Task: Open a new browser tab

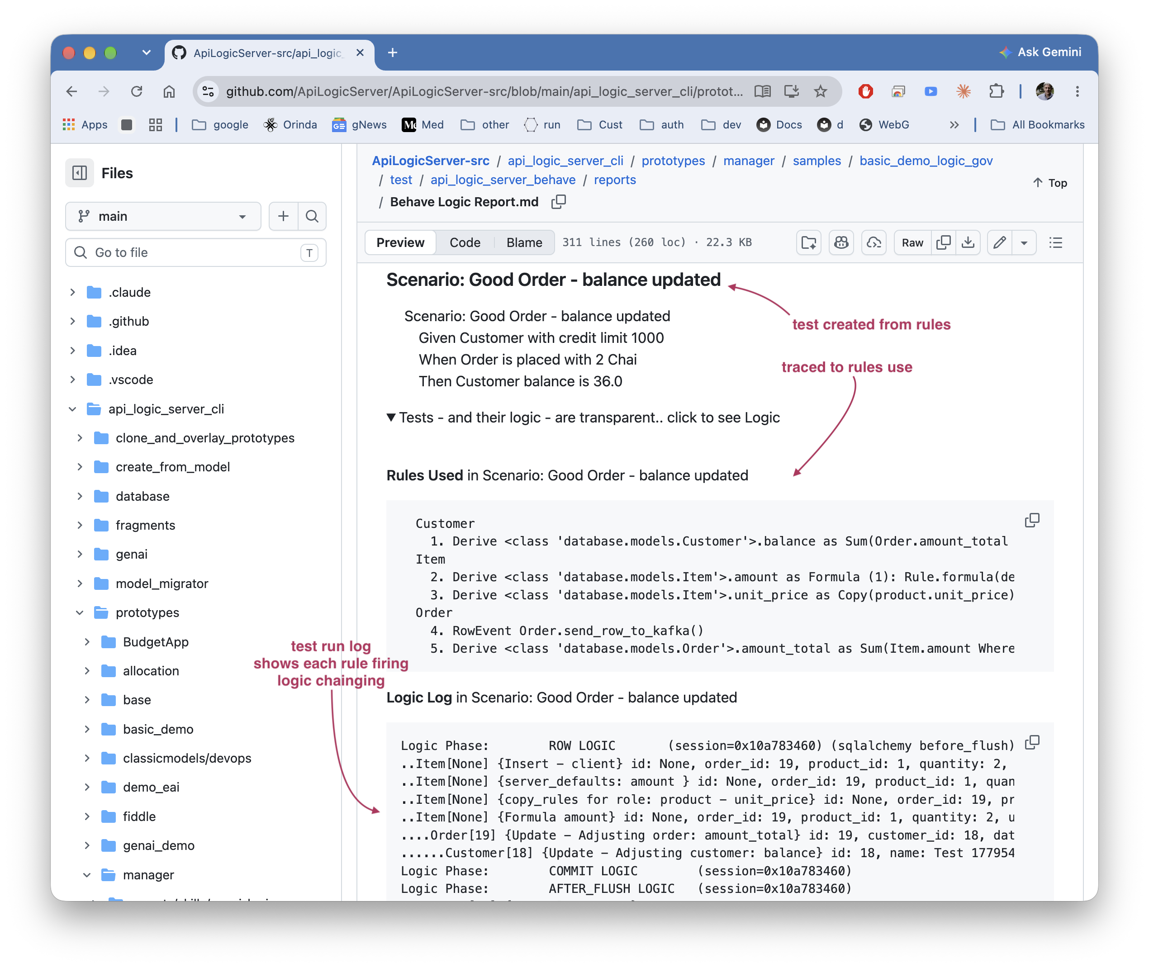Action: click(392, 52)
